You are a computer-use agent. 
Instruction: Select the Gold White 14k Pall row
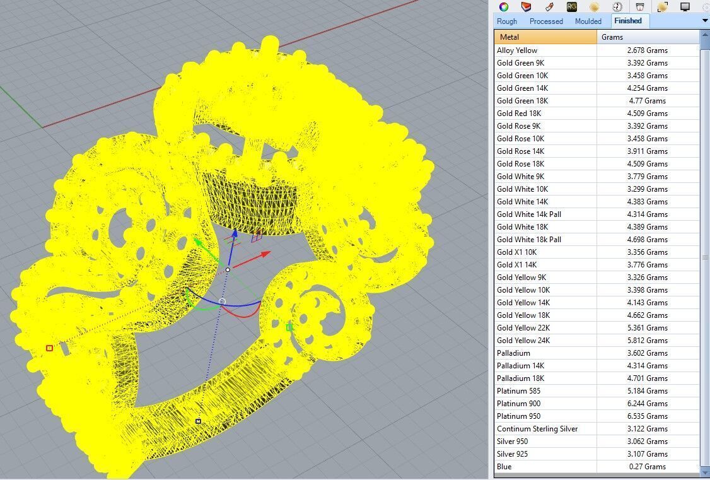[x=597, y=214]
